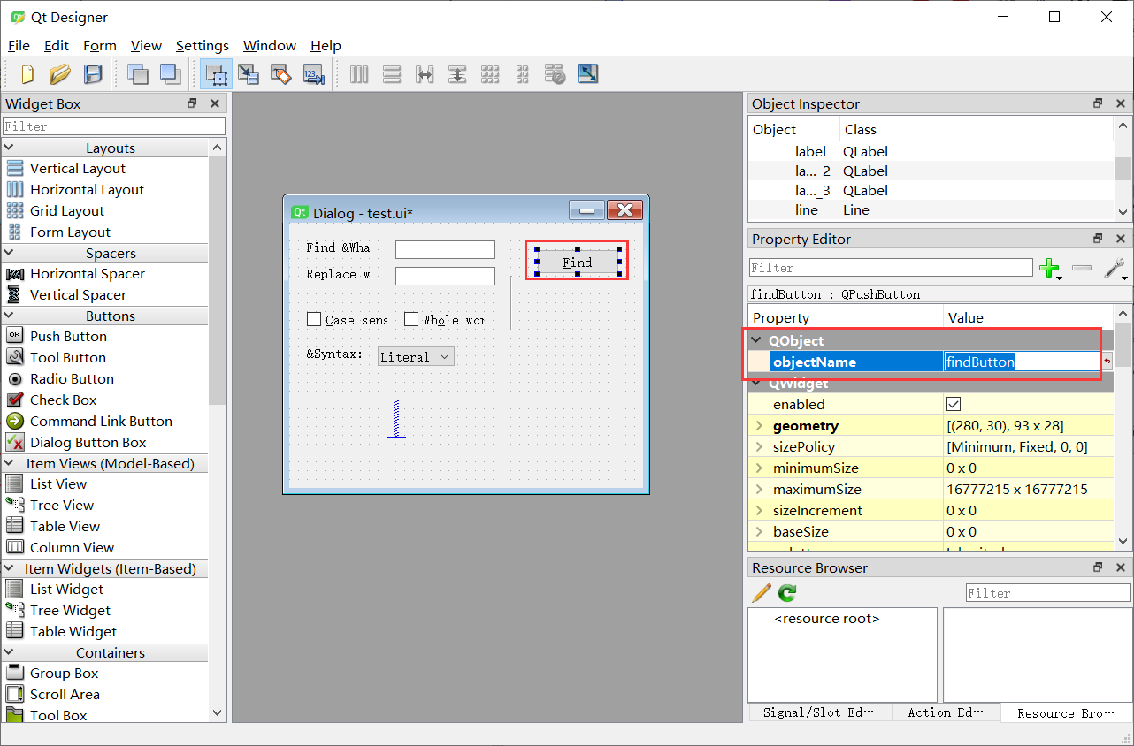The width and height of the screenshot is (1134, 746).
Task: Select the line object in Object Inspector
Action: [931, 209]
